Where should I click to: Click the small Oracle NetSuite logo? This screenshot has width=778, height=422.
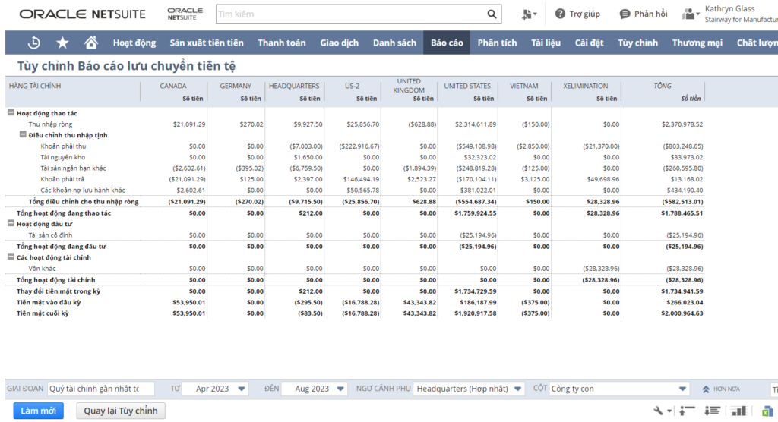(x=185, y=14)
